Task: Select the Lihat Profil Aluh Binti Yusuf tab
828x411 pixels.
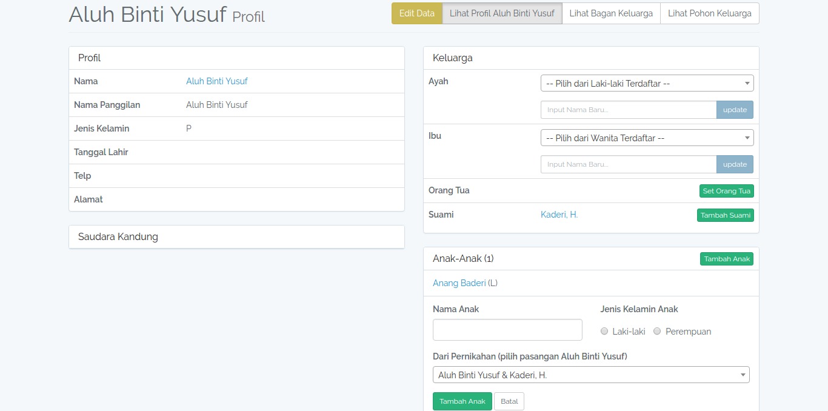Action: point(502,13)
